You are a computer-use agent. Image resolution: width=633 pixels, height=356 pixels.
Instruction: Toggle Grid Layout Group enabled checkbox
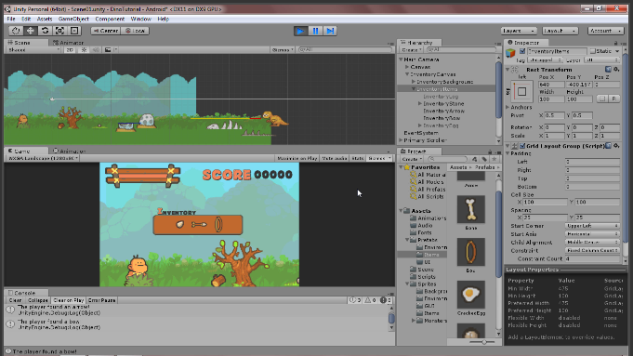[522, 146]
